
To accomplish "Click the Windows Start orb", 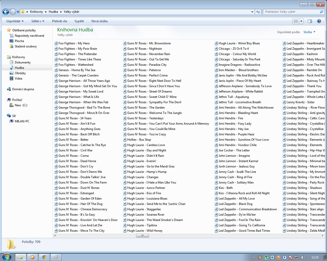I will (7, 257).
